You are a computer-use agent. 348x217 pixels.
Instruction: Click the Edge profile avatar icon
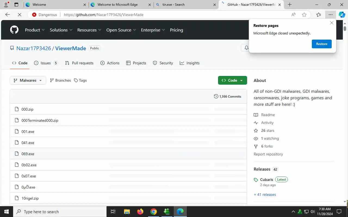click(6, 5)
